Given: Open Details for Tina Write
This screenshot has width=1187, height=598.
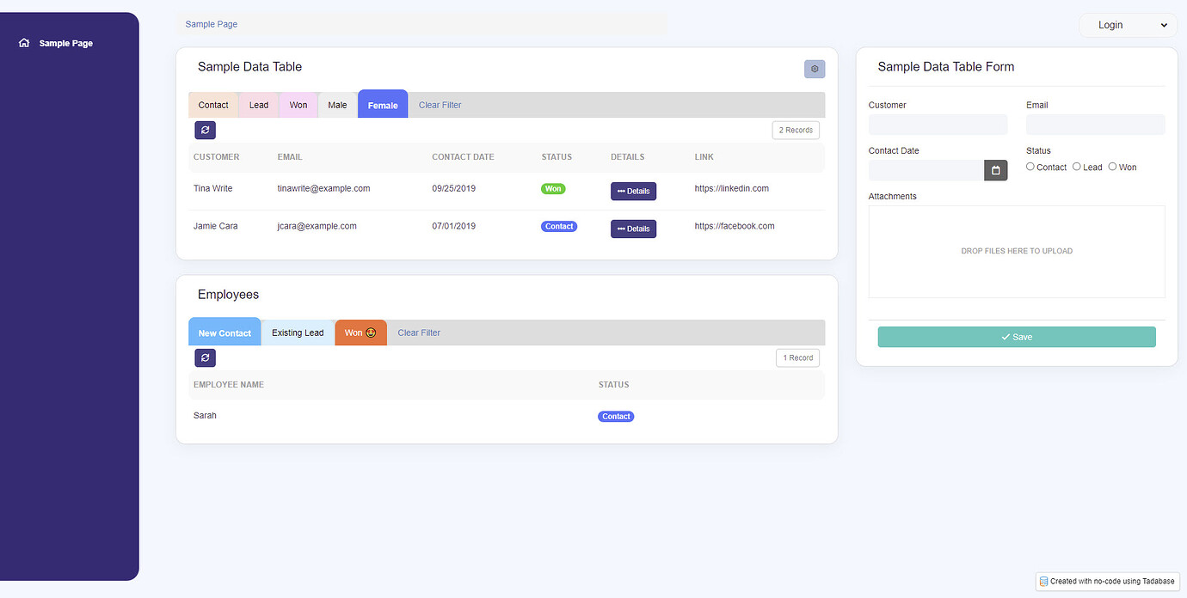Looking at the screenshot, I should click(x=633, y=191).
